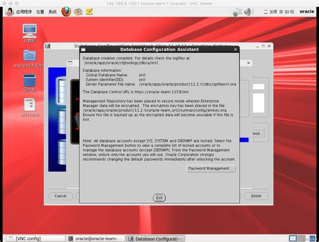Select Database Configuration taskbar item
Viewport: 319px width, 242px height.
coord(155,239)
